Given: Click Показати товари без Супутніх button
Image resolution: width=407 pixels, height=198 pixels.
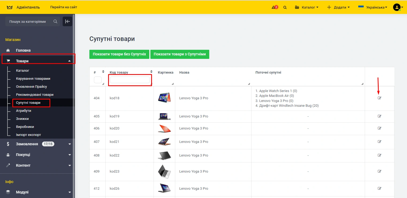Looking at the screenshot, I should point(119,54).
